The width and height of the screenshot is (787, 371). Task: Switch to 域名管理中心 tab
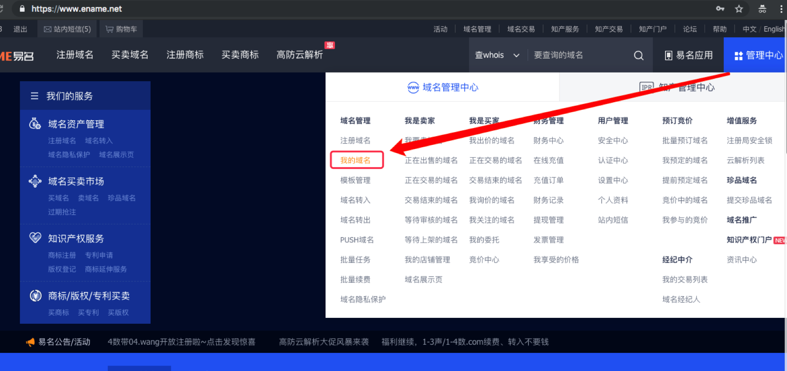click(442, 87)
